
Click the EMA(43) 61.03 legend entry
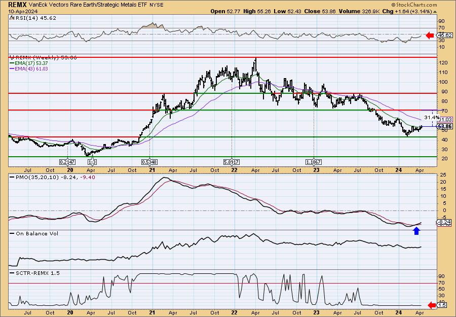point(29,68)
